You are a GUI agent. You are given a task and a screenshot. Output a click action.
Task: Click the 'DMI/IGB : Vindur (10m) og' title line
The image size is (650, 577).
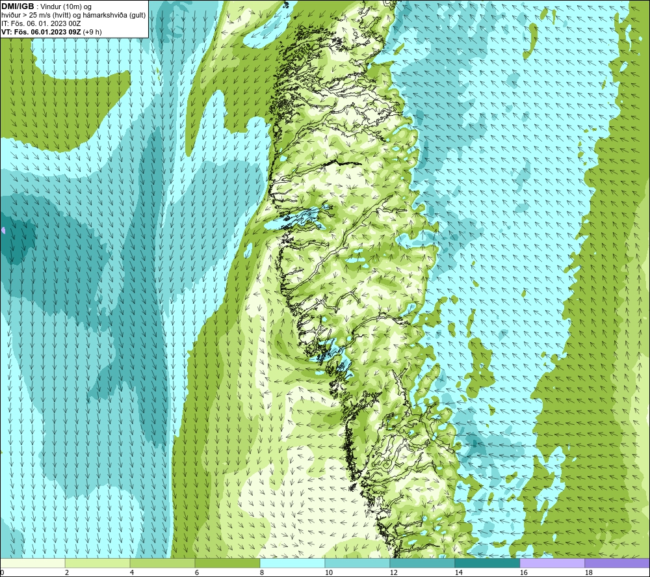[47, 7]
